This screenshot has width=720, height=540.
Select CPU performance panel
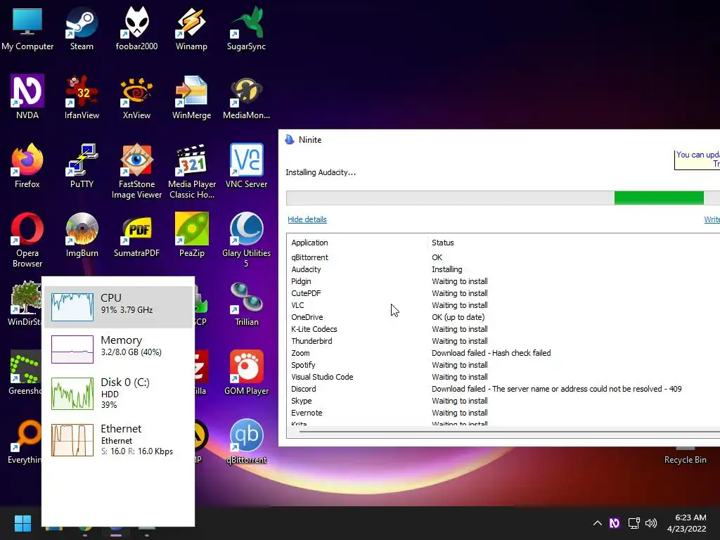[118, 307]
